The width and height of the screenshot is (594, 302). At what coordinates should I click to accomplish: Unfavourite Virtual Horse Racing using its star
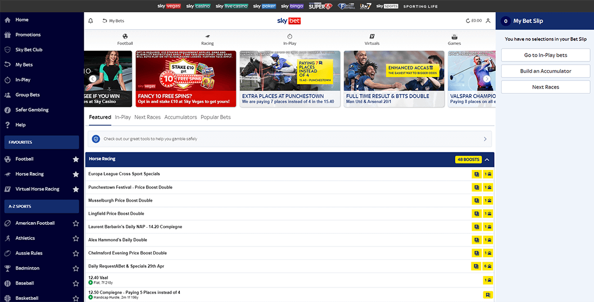pyautogui.click(x=76, y=189)
